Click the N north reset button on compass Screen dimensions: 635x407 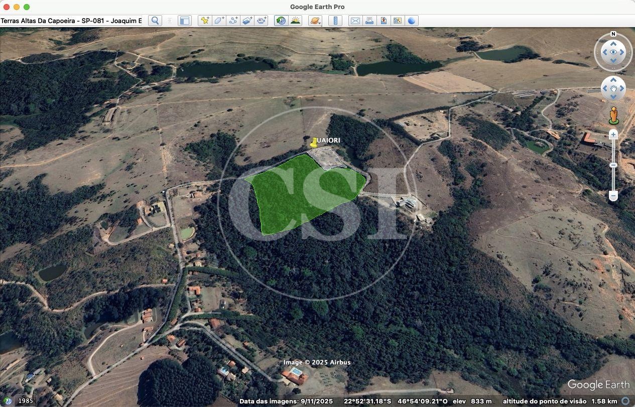613,34
